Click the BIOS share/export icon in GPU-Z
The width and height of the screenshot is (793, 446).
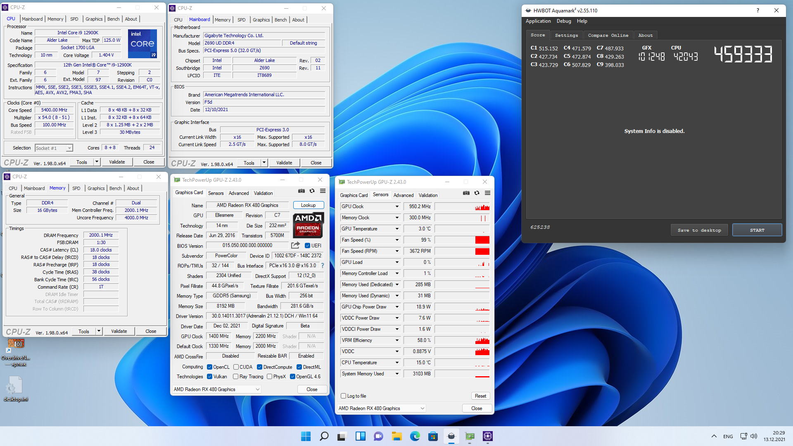tap(295, 245)
